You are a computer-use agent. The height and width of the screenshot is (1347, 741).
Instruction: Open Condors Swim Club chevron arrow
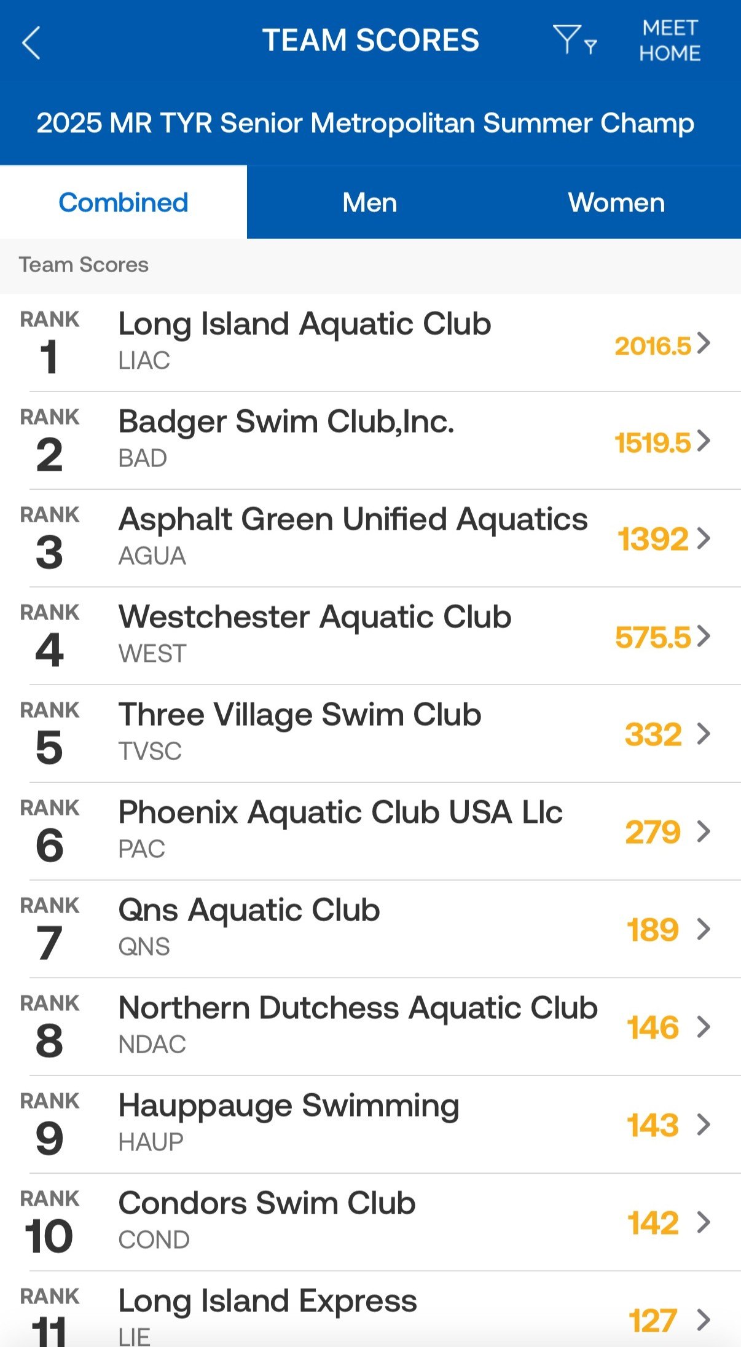(x=704, y=1222)
